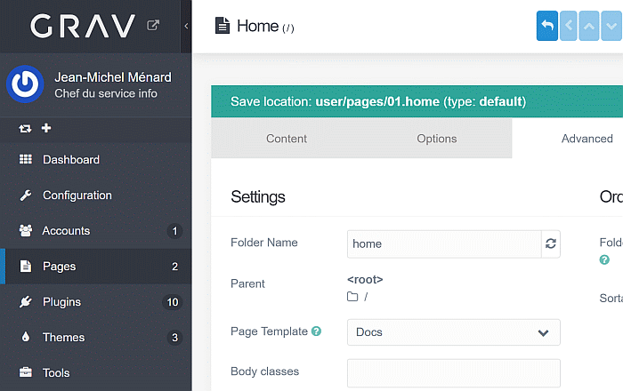Switch to the Options tab

[437, 139]
